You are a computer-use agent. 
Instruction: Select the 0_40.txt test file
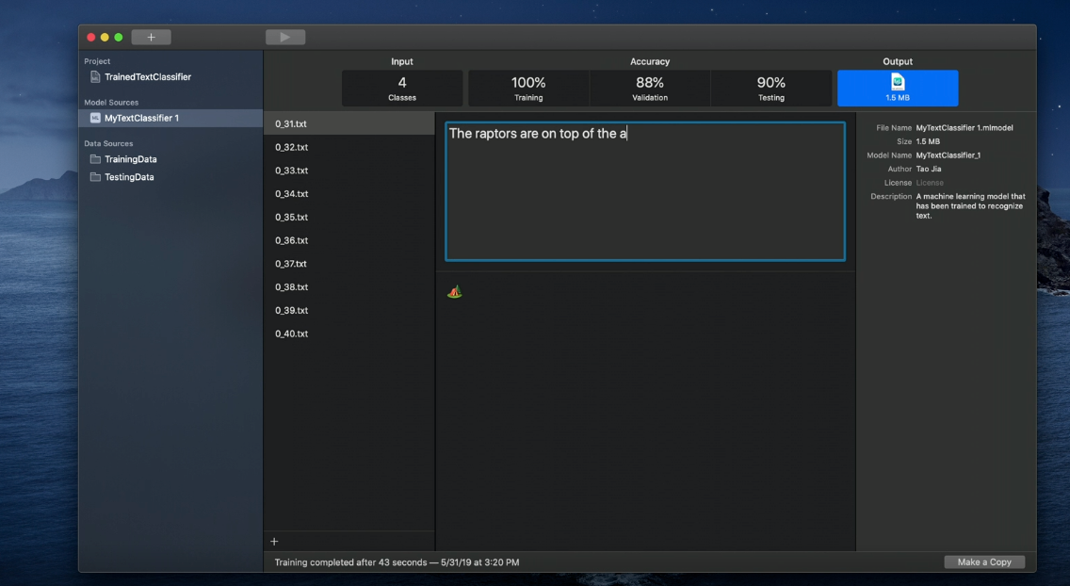coord(292,334)
